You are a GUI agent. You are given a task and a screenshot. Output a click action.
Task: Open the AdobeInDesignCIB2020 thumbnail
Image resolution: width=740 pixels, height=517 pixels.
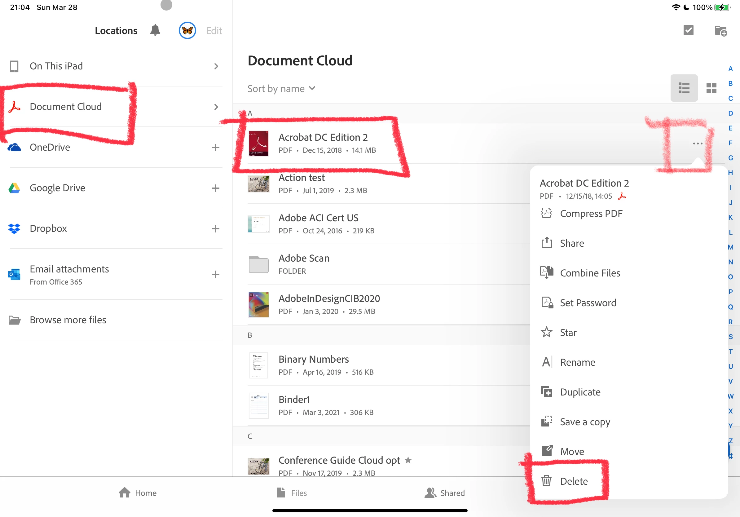click(x=258, y=305)
